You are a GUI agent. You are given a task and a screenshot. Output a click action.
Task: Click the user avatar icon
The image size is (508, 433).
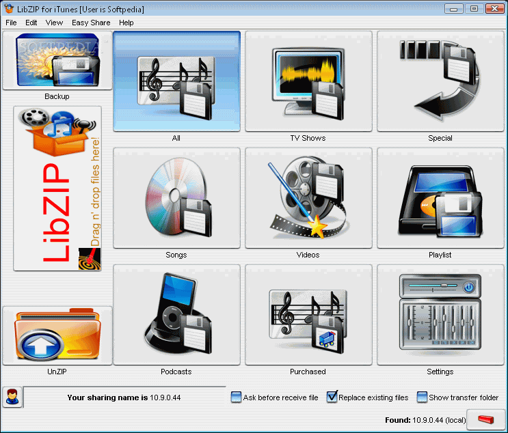coord(12,397)
